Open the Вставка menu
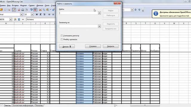191x107 pixels. click(15, 5)
